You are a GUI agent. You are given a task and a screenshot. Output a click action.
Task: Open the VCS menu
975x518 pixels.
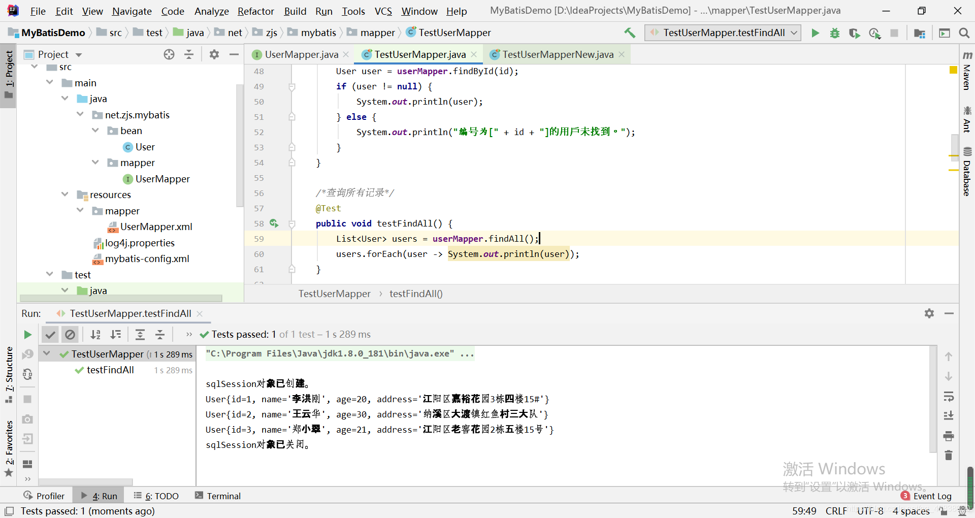click(383, 11)
